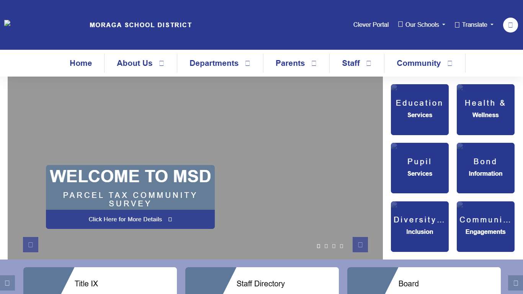
Task: Select the Education Services tile
Action: [420, 109]
